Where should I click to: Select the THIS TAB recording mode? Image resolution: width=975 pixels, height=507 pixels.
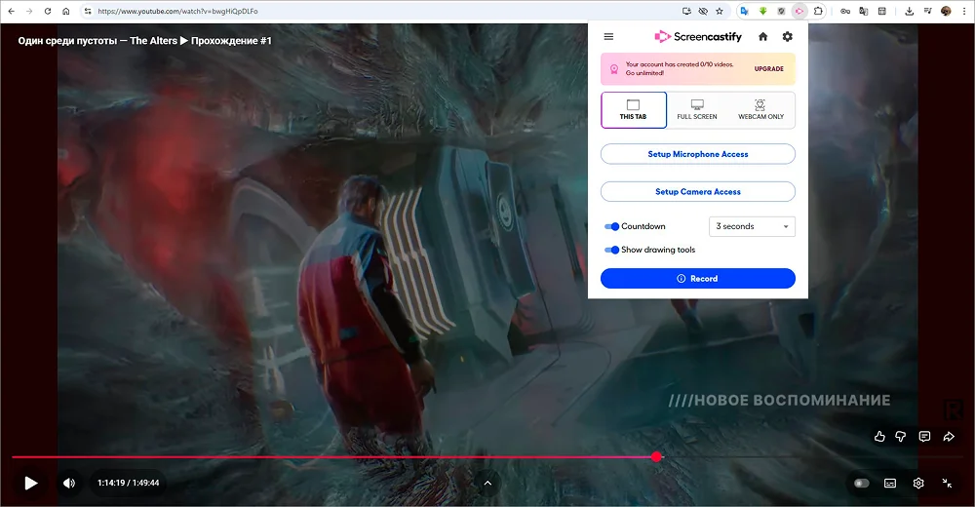[633, 110]
